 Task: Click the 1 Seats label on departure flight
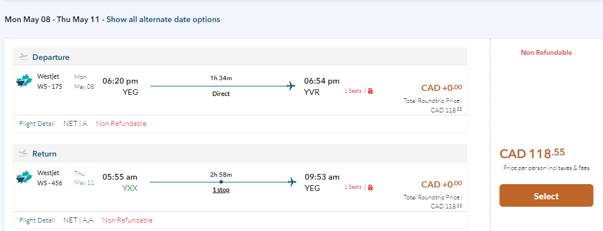click(x=352, y=90)
